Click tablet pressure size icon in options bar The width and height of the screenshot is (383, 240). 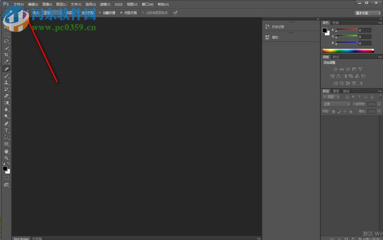point(175,13)
